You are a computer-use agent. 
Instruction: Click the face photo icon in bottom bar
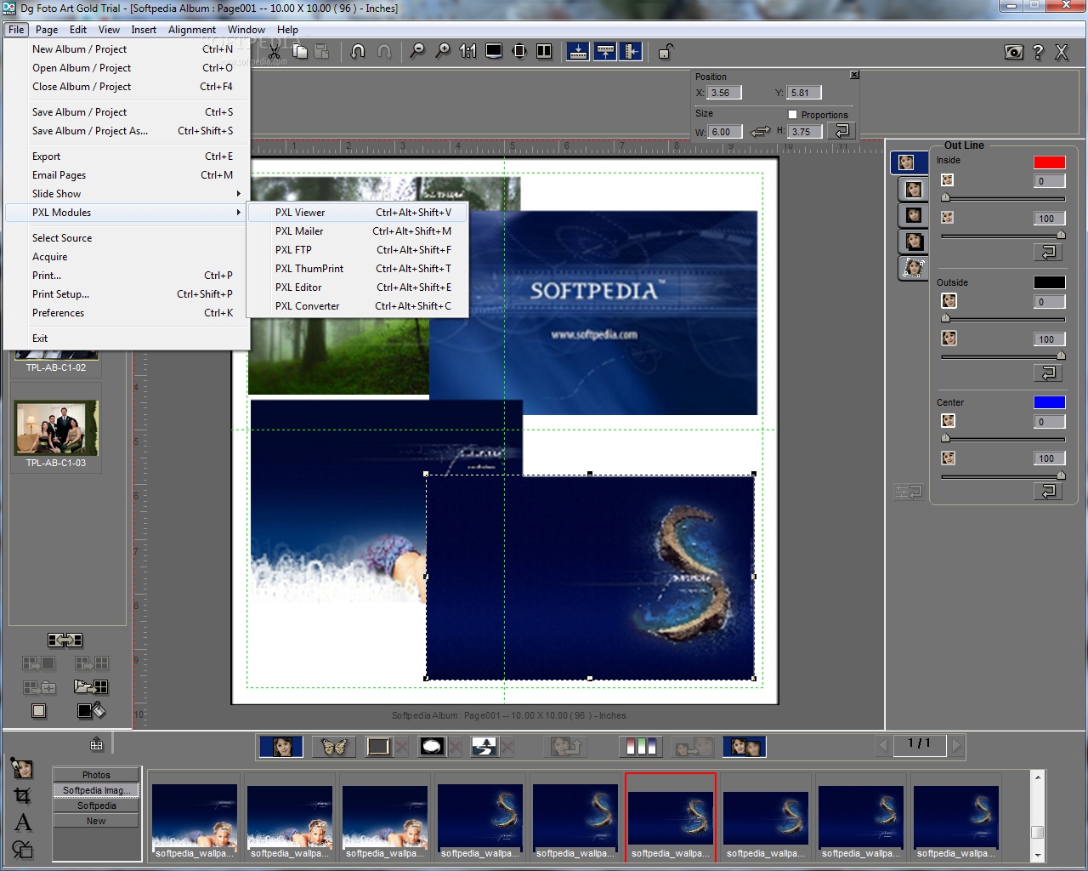point(281,747)
